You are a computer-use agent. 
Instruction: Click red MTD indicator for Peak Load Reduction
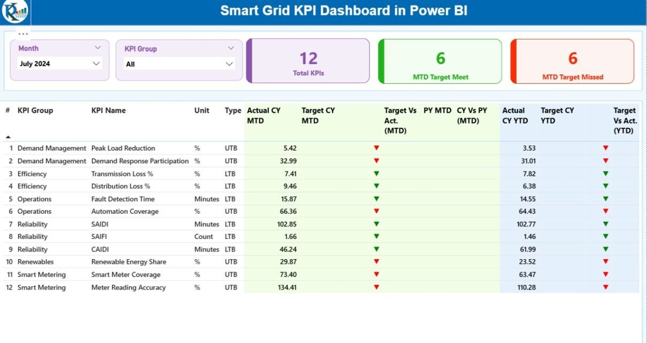coord(376,148)
